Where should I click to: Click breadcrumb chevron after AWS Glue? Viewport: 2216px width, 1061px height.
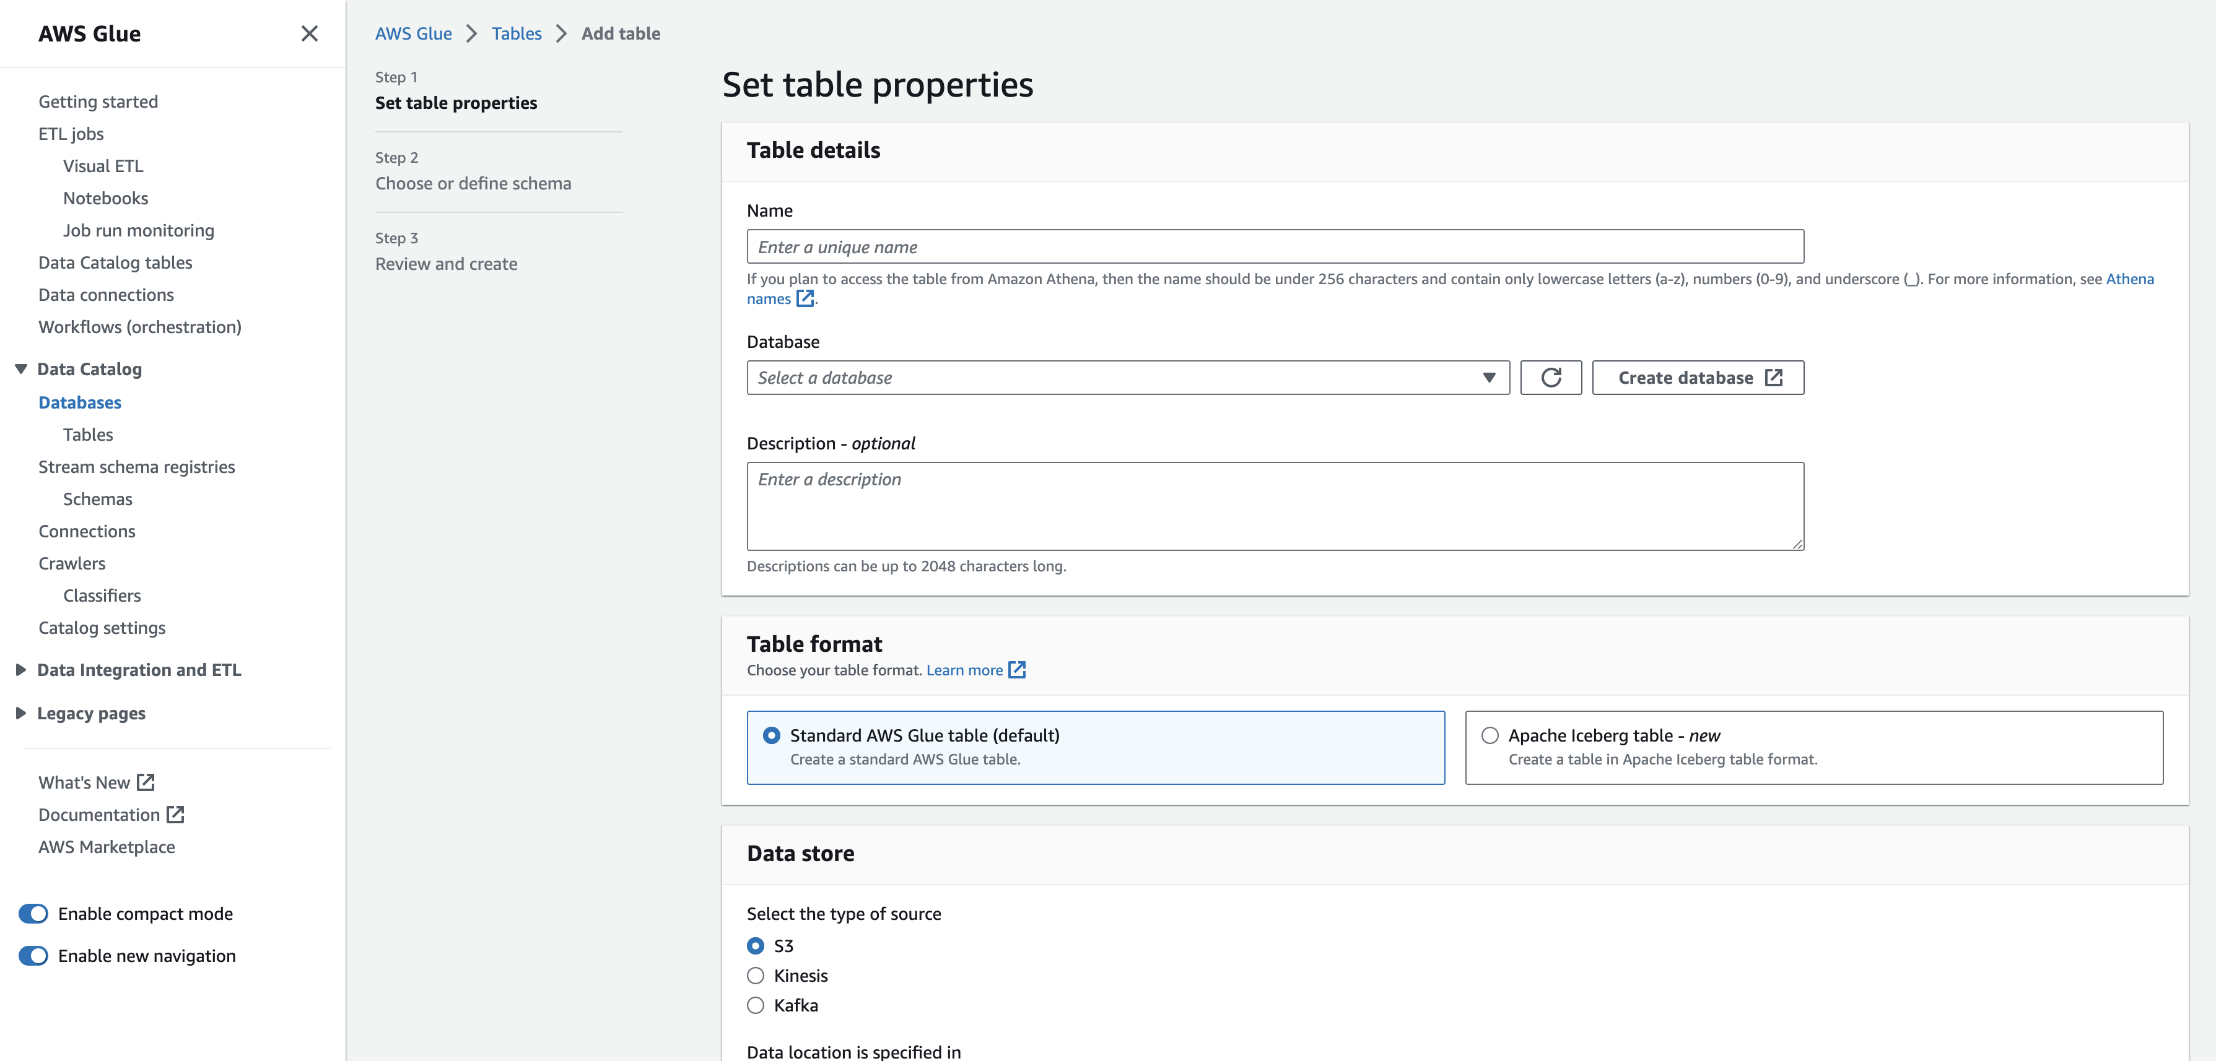471,33
